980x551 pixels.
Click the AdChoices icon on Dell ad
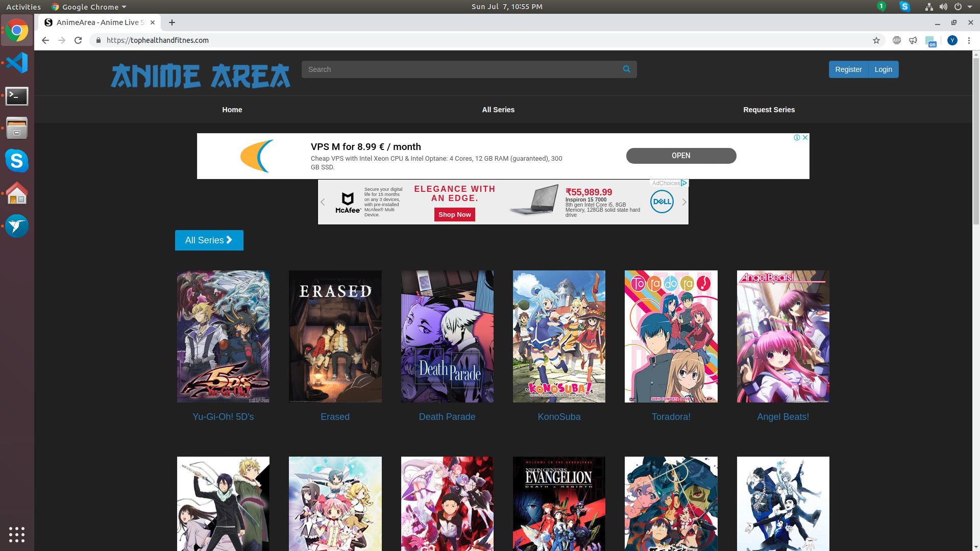coord(684,183)
